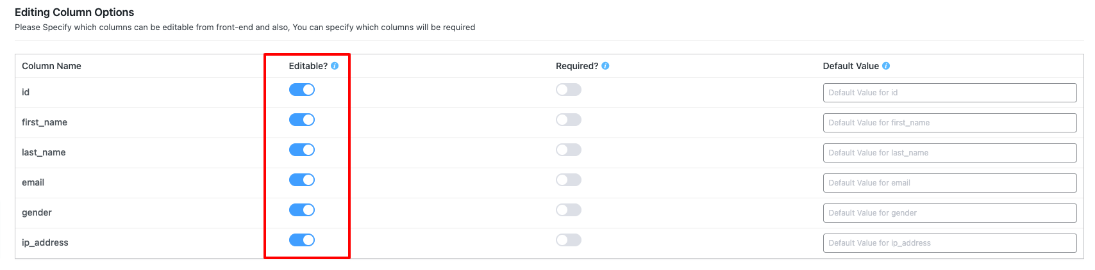Make first_name column required
Screen dimensions: 1095x270
point(569,120)
